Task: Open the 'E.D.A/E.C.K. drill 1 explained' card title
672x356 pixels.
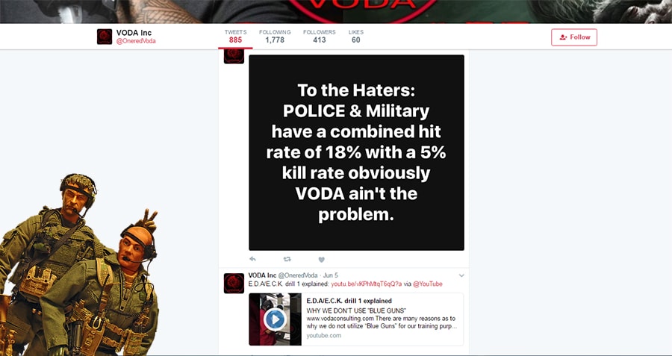Action: (x=349, y=302)
